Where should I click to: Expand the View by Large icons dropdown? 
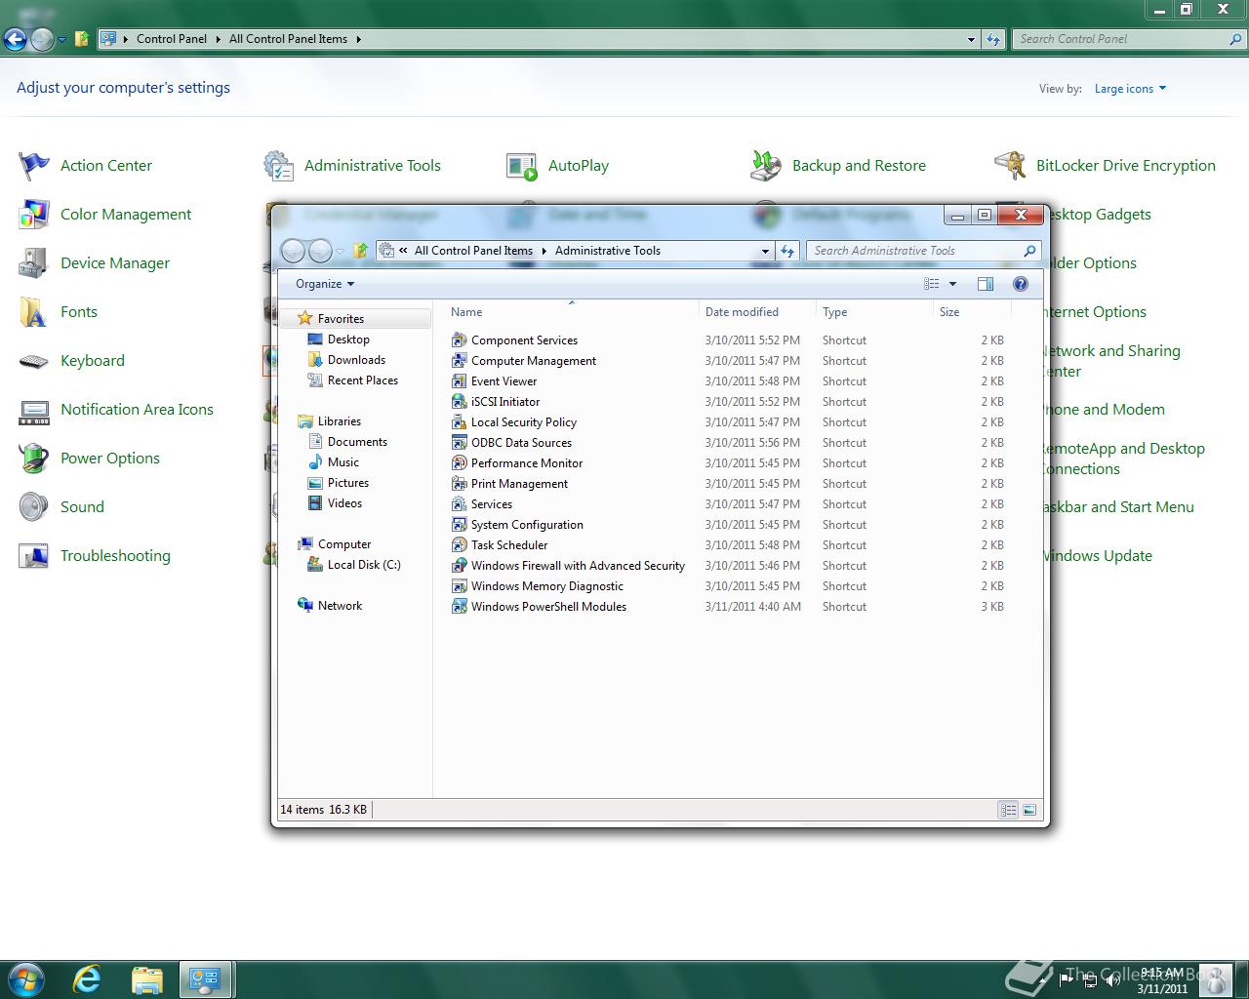coord(1130,89)
